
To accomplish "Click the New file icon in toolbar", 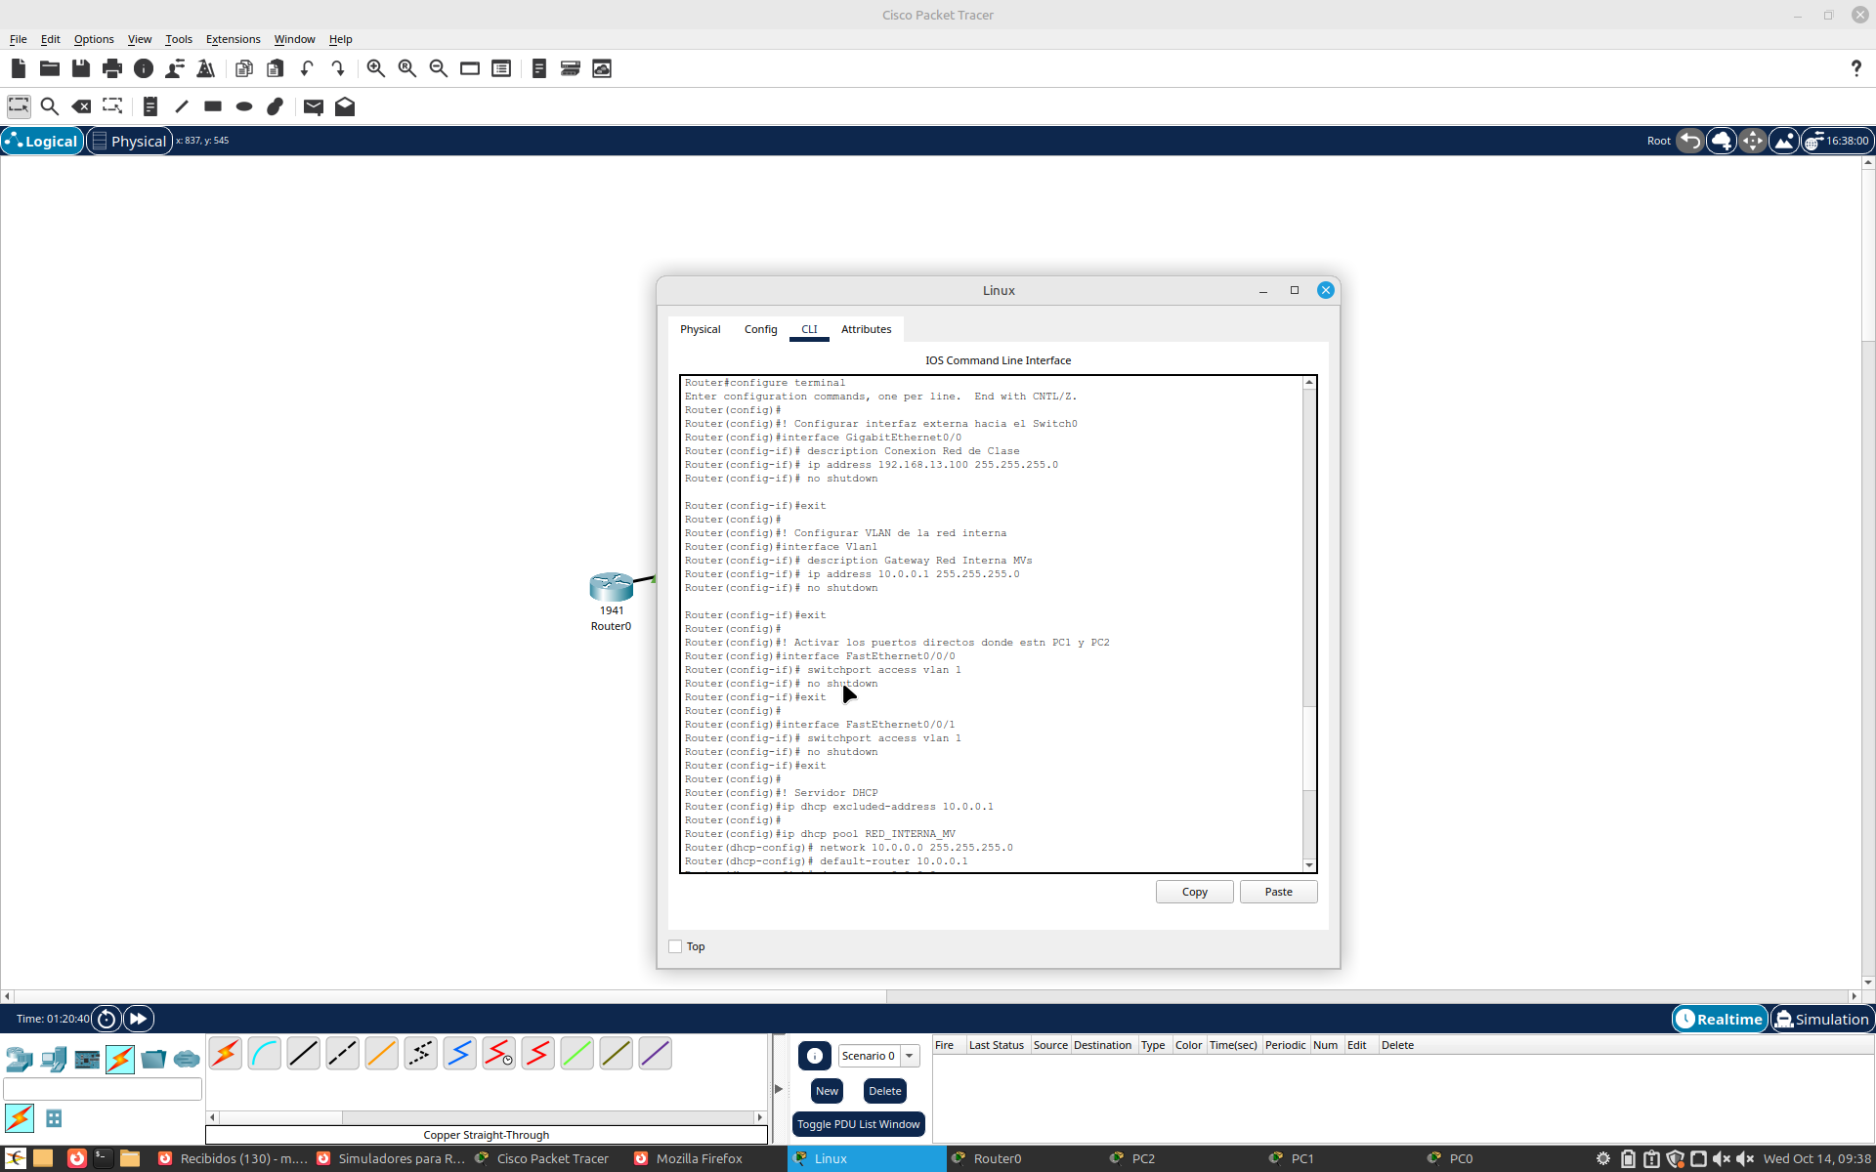I will coord(19,68).
